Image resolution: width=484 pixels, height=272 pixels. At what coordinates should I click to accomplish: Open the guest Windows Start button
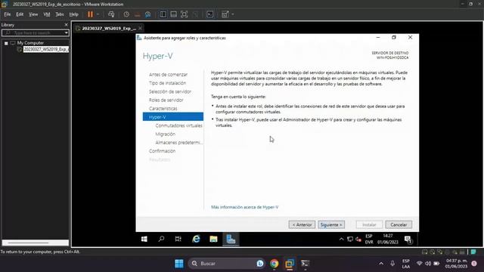144,239
